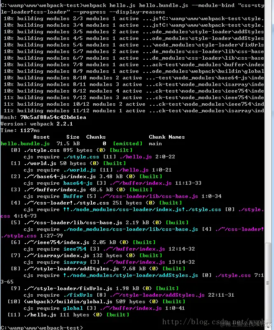Click the '[5] ./~/css-loader/lib/css-base.js 2.19 kB' line
Image resolution: width=274 pixels, height=330 pixels.
(x=100, y=223)
